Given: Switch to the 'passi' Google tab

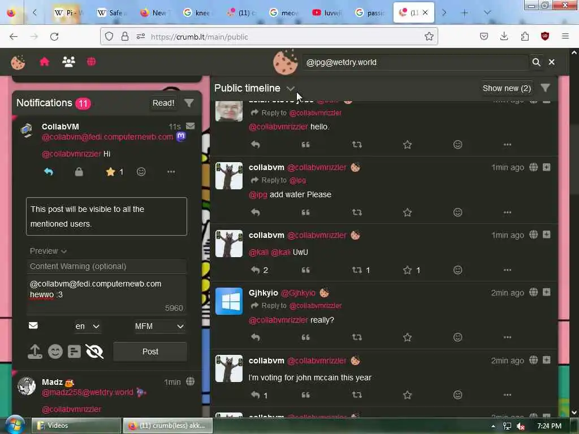Looking at the screenshot, I should (x=370, y=12).
